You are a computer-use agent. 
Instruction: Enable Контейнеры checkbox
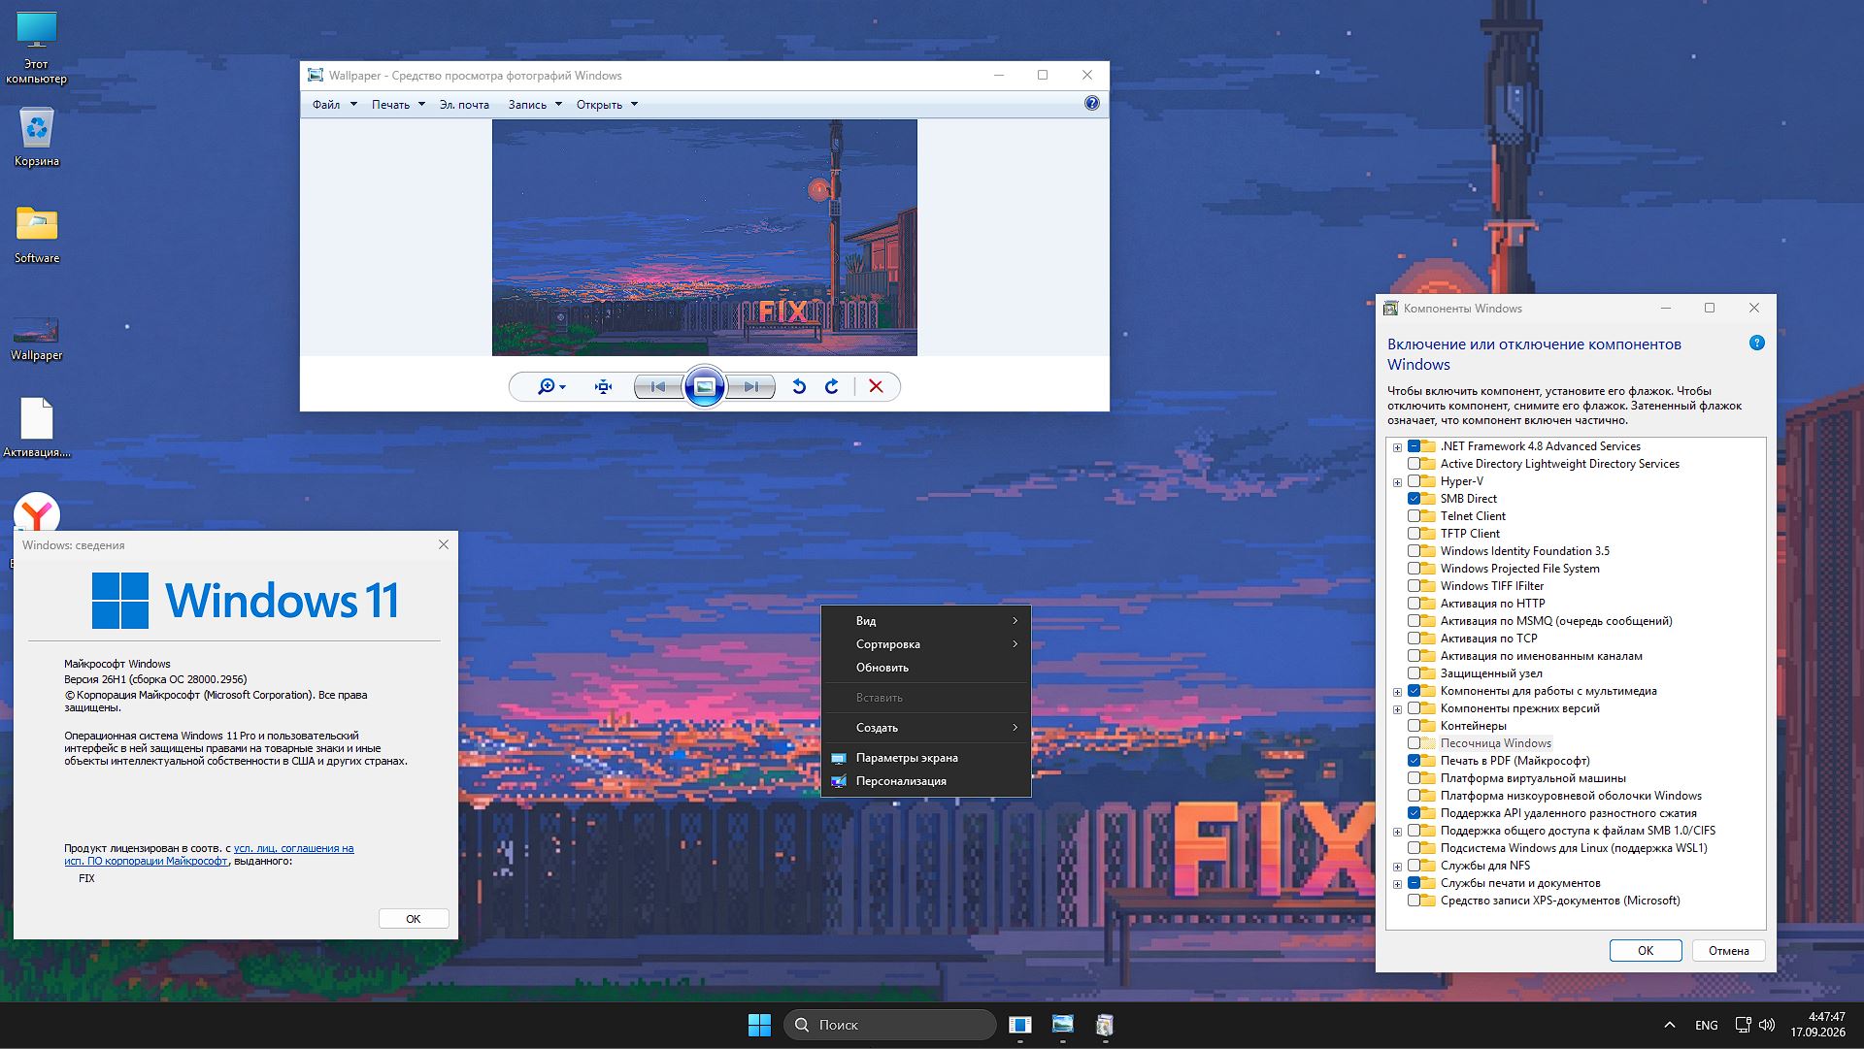tap(1414, 726)
